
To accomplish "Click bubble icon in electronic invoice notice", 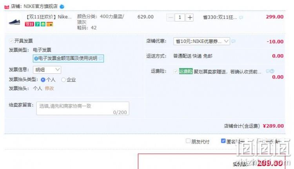I will 101,59.
